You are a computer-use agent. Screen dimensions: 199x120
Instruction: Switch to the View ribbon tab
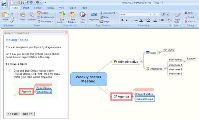pyautogui.click(x=62, y=8)
